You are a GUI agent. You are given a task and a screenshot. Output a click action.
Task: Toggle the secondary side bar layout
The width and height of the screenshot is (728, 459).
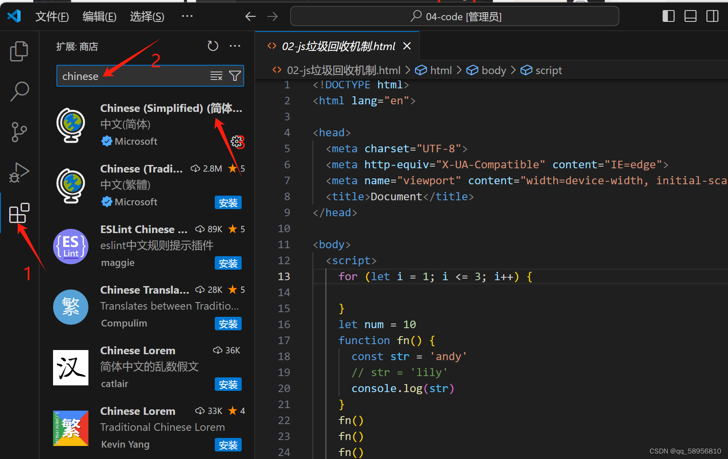coord(712,16)
